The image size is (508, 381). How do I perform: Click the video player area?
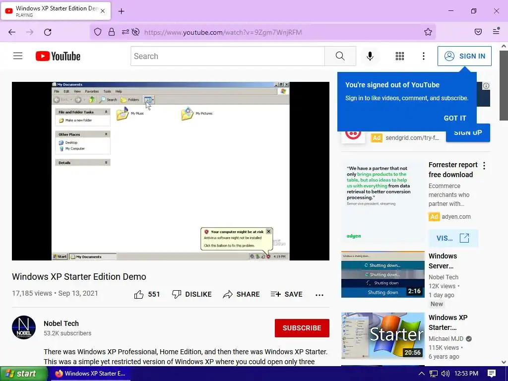(x=171, y=171)
